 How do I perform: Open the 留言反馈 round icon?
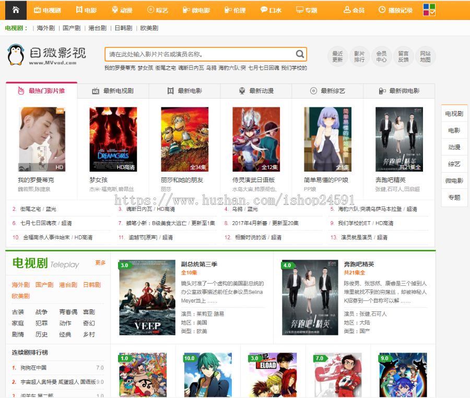403,56
